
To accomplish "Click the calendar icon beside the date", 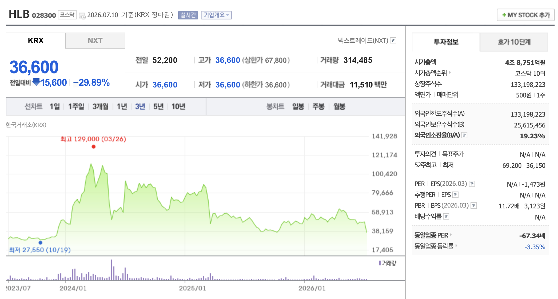I will point(82,16).
